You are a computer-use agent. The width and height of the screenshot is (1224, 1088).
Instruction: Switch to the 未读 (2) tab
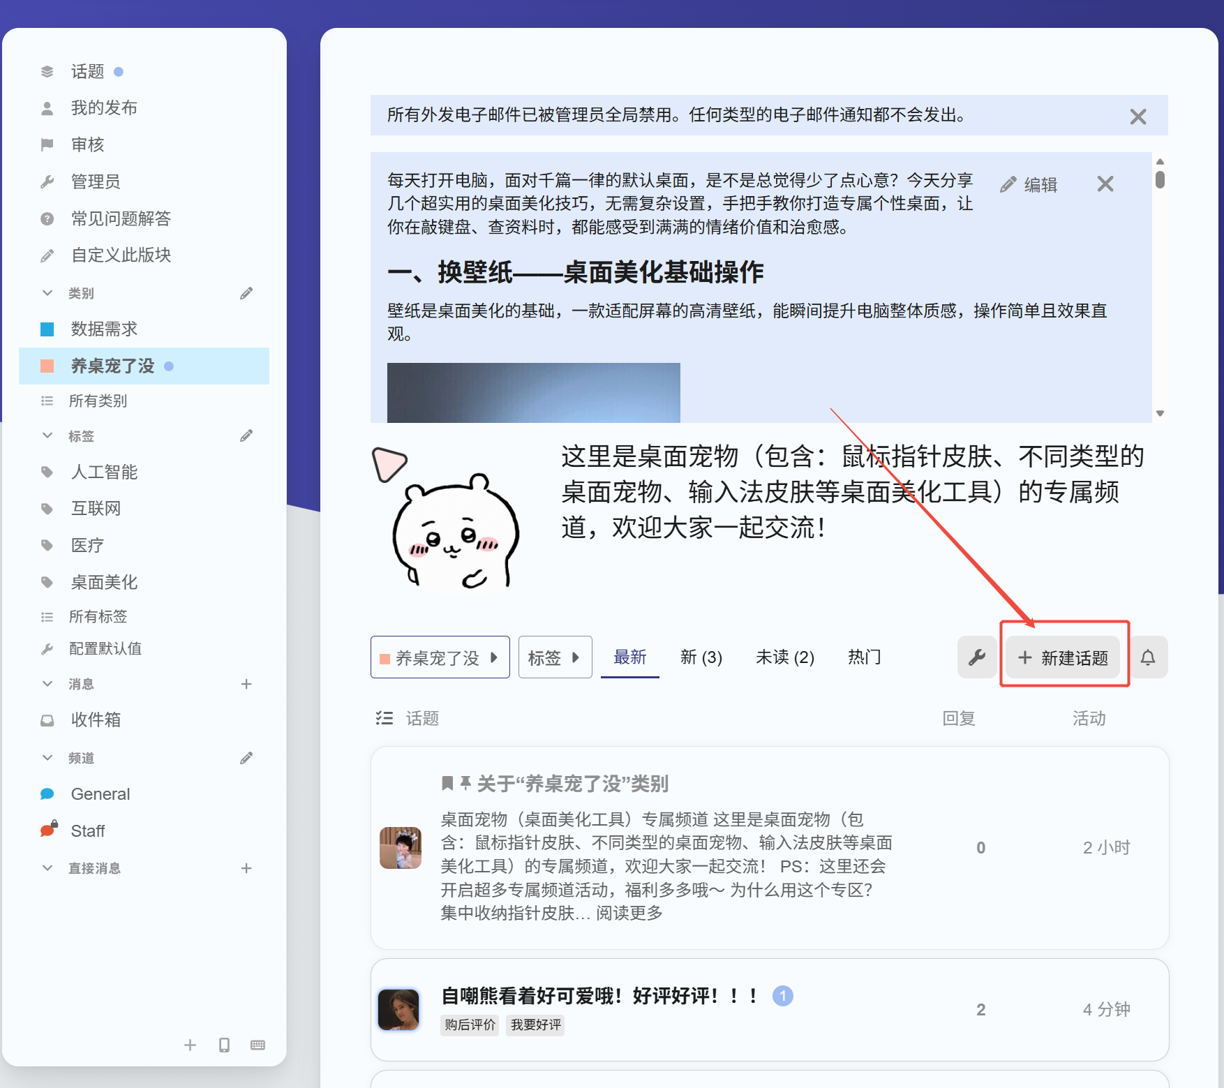(784, 657)
